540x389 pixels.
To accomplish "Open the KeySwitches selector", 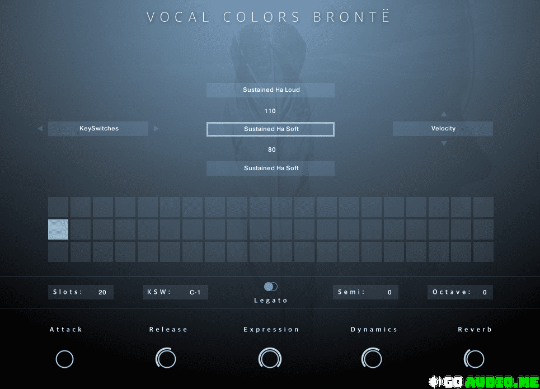I will (x=98, y=129).
